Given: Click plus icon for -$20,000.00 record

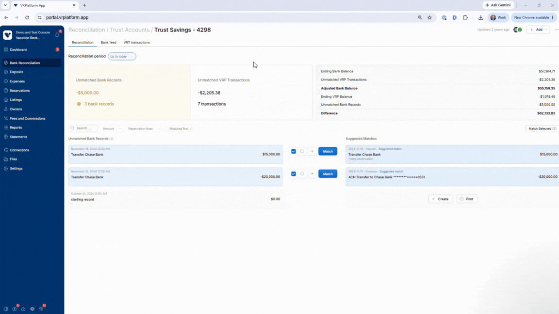Looking at the screenshot, I should click(312, 174).
